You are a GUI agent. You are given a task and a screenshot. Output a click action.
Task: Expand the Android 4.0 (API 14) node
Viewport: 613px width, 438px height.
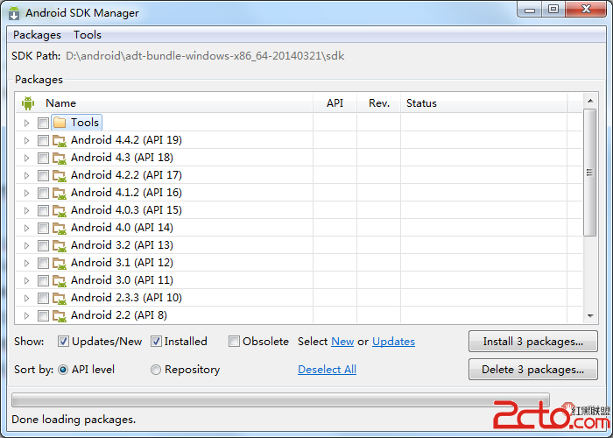26,228
